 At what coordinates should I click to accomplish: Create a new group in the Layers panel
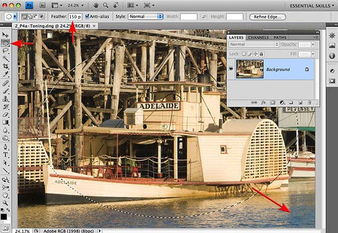point(291,103)
